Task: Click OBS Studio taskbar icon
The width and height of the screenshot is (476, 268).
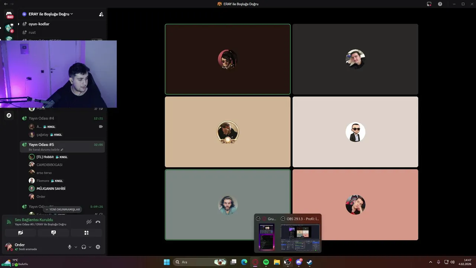Action: (287, 262)
